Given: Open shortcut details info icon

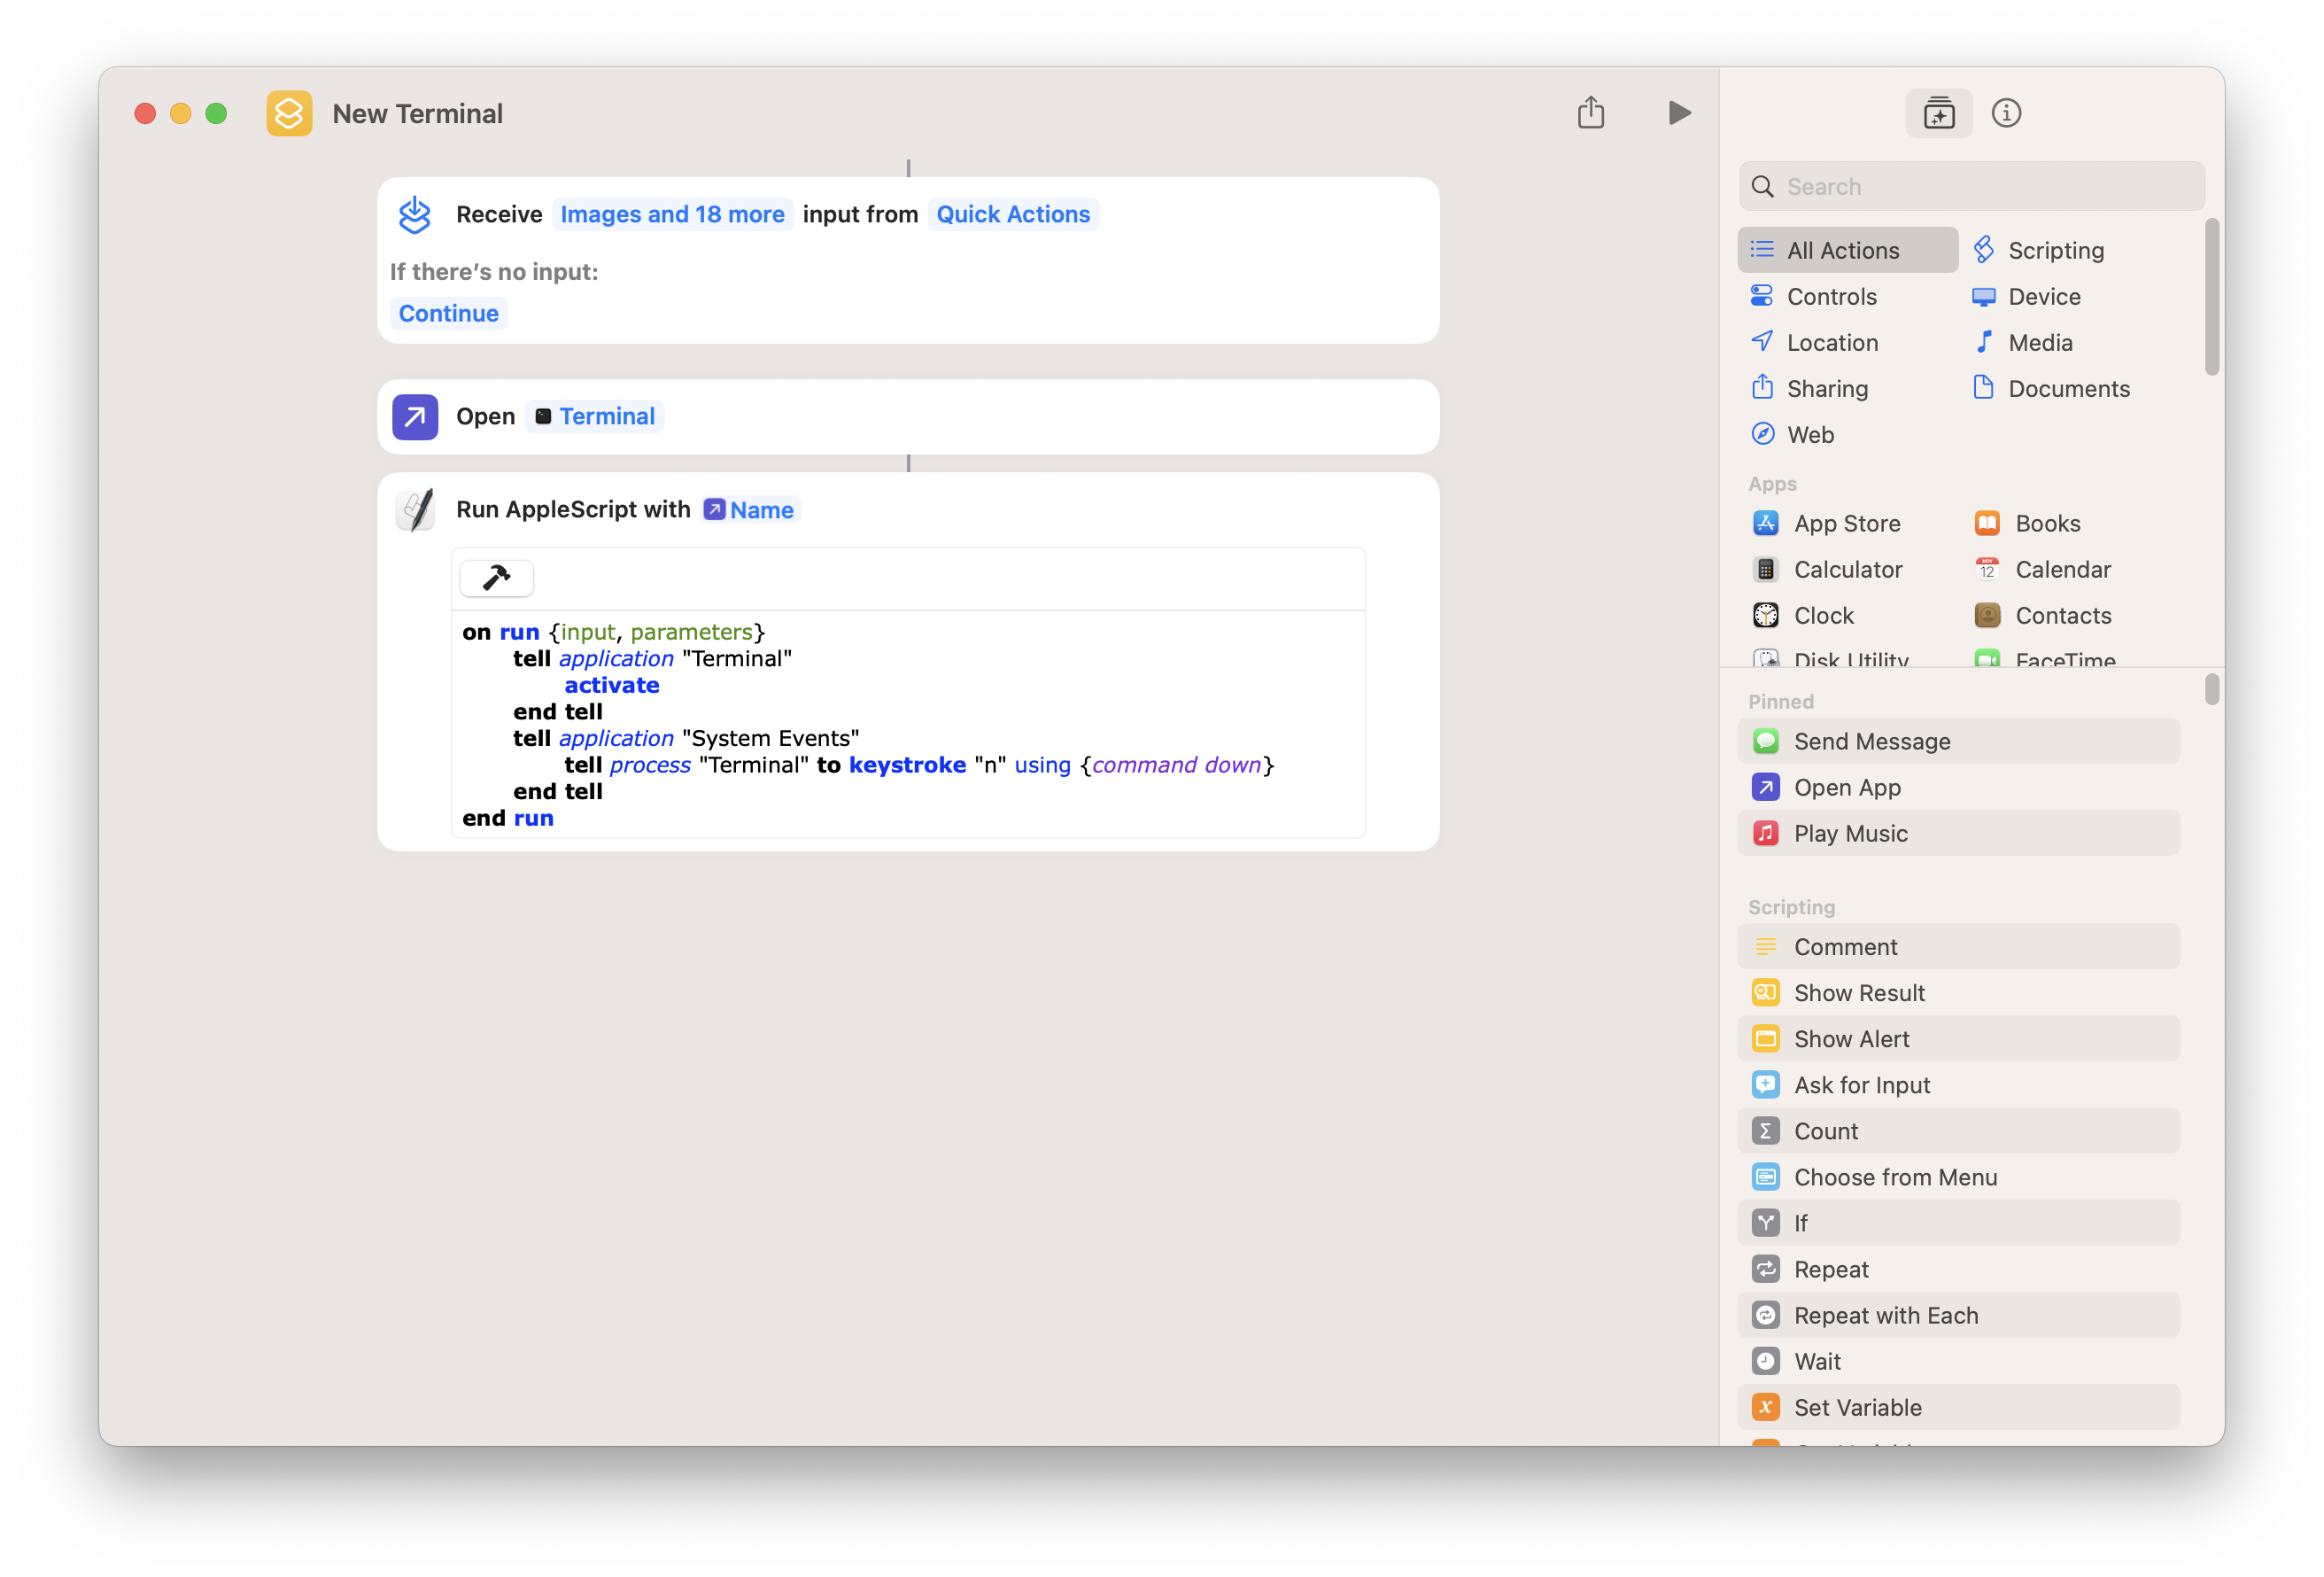Looking at the screenshot, I should tap(2005, 113).
